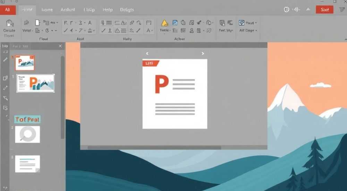Open the Aif Dsige dropdown
347x191 pixels.
tap(248, 30)
